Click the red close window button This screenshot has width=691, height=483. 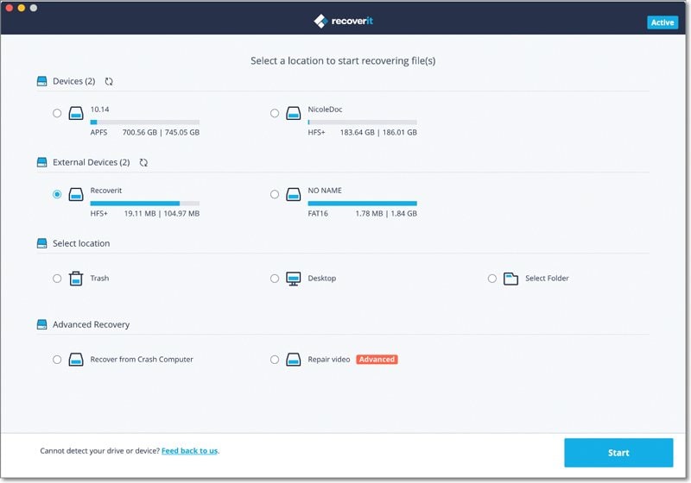point(9,8)
